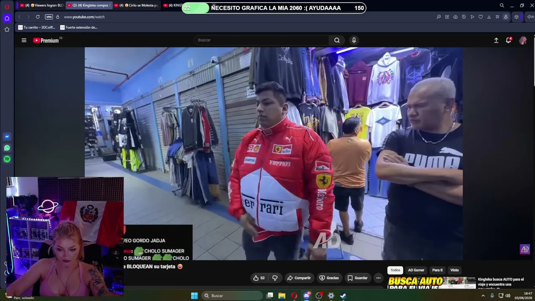Screen dimensions: 535x301
Task: Click the YouTube search magnifier button
Action: click(x=337, y=40)
